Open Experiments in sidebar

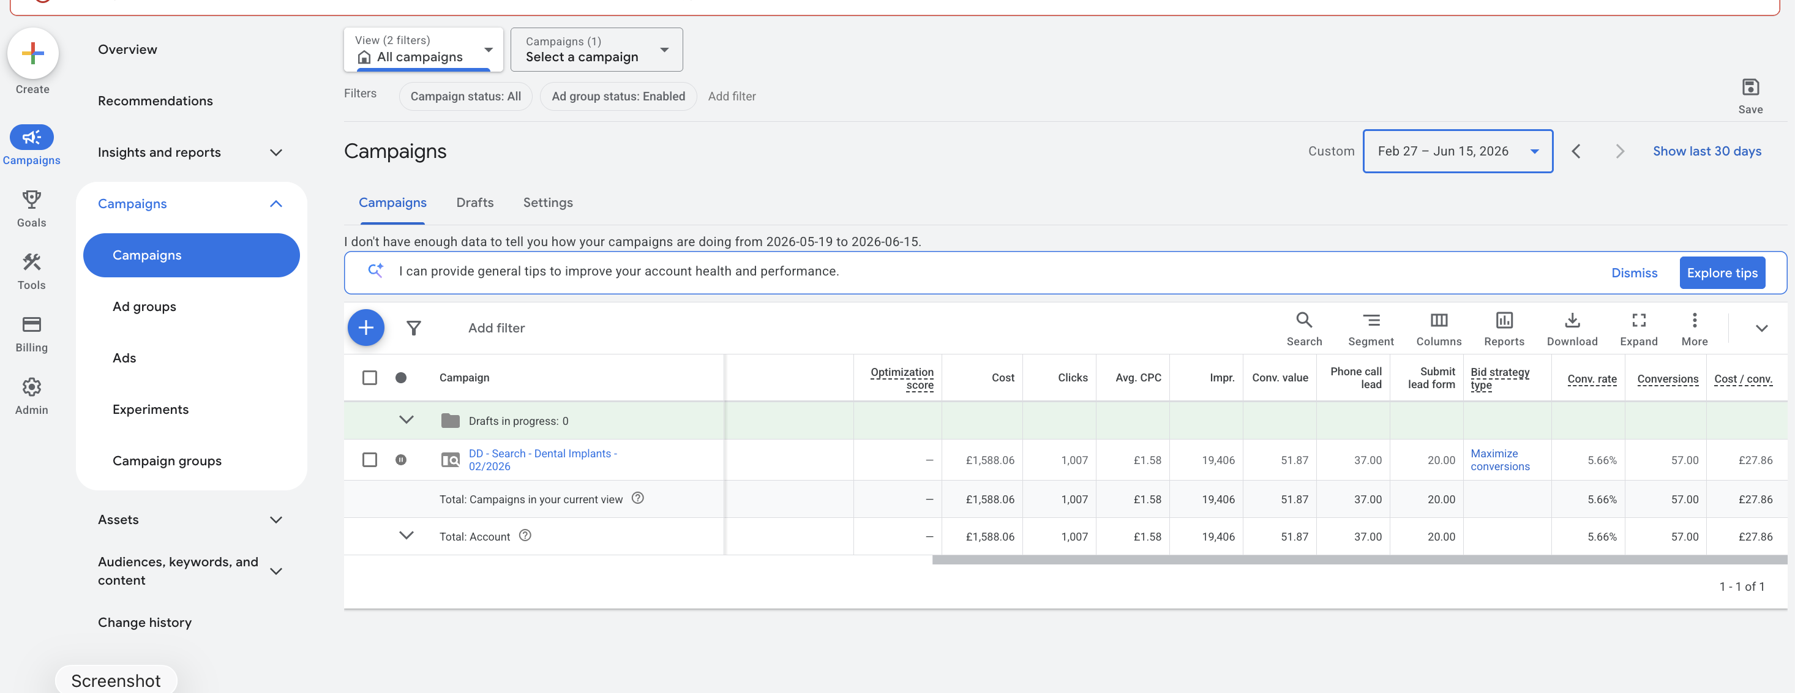(x=151, y=410)
